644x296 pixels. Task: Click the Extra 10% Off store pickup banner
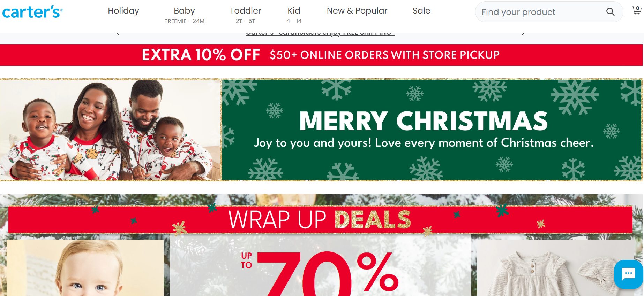click(x=321, y=55)
